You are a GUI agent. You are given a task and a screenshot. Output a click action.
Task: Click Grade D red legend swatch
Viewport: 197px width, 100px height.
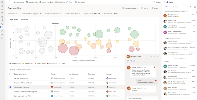click(48, 63)
